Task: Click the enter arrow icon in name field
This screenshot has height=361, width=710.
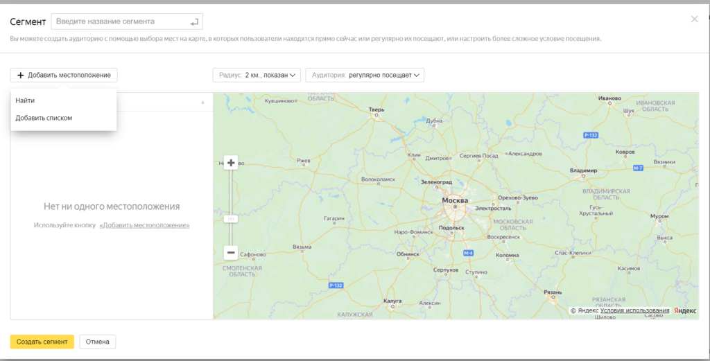Action: 196,22
